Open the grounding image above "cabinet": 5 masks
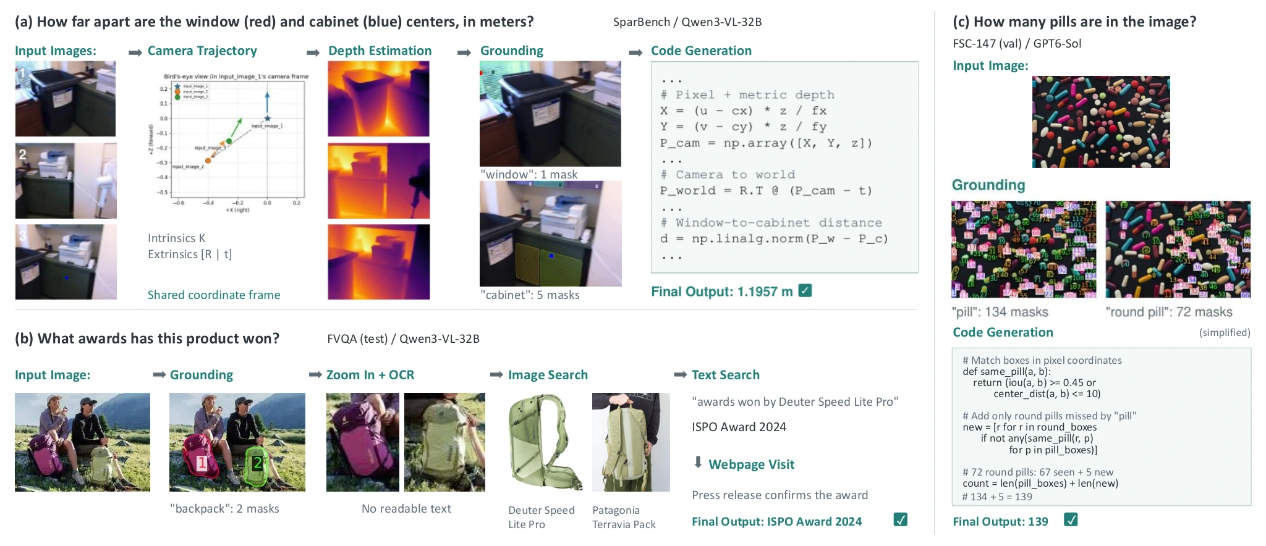Viewport: 1266px width, 546px height. pos(550,233)
